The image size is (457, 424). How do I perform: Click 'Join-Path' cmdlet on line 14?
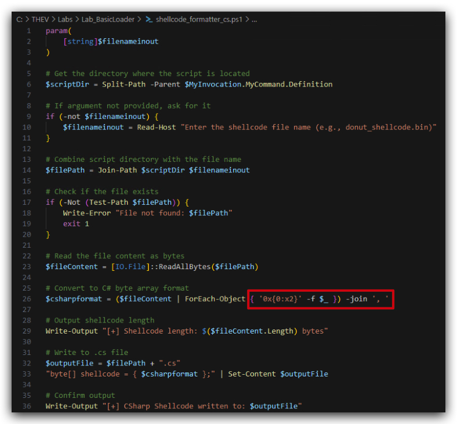(117, 170)
